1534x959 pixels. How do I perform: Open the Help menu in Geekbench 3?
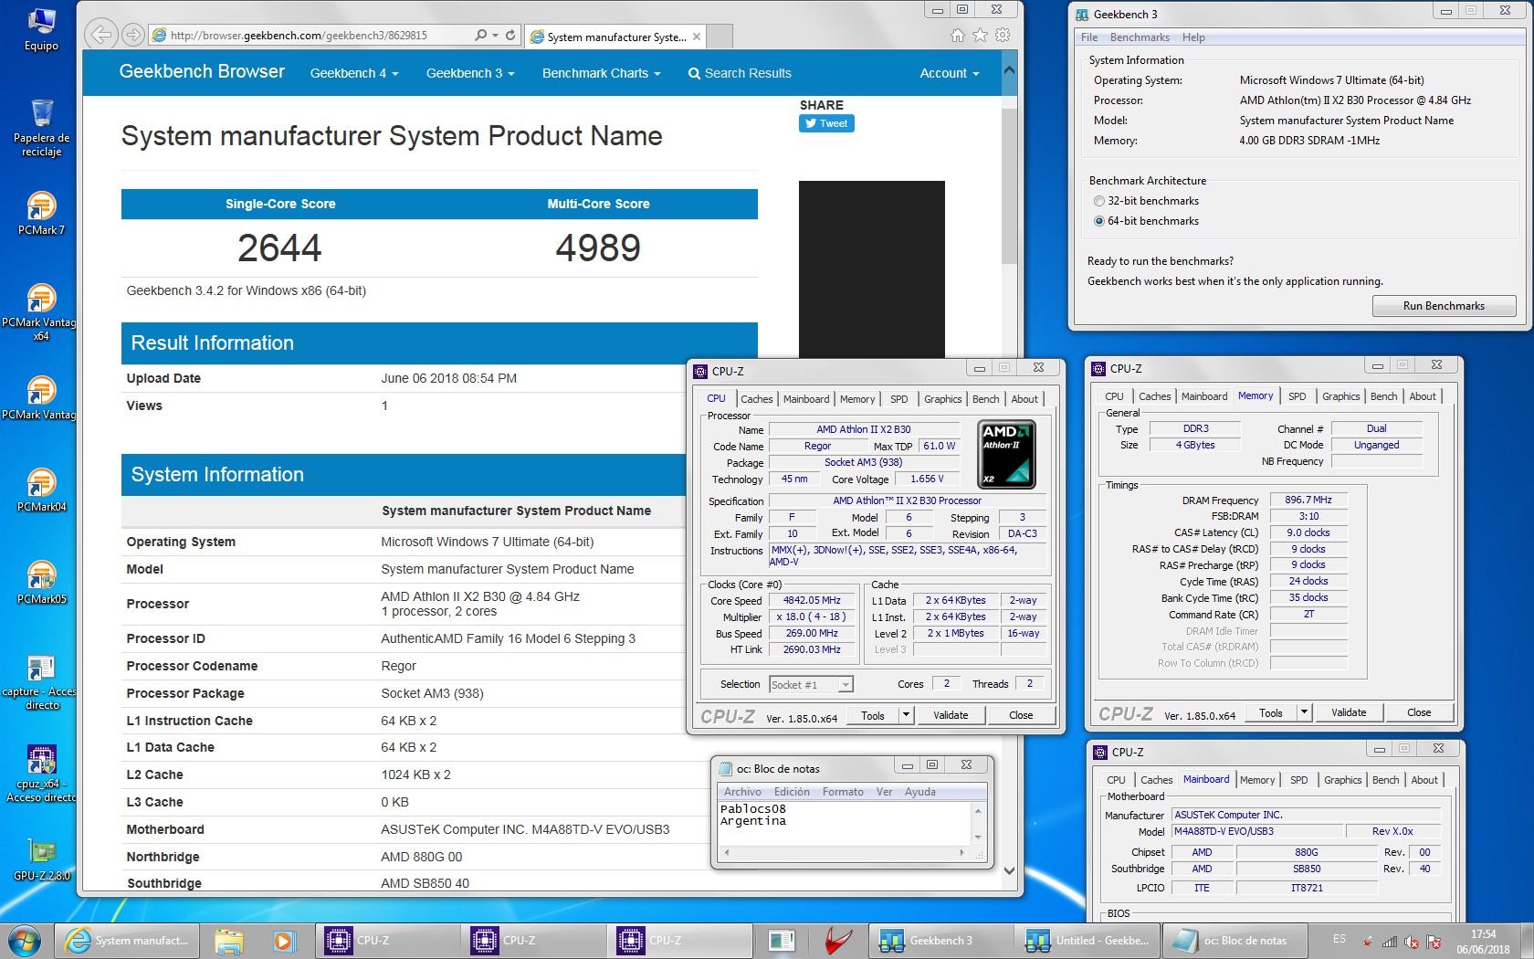(x=1193, y=37)
